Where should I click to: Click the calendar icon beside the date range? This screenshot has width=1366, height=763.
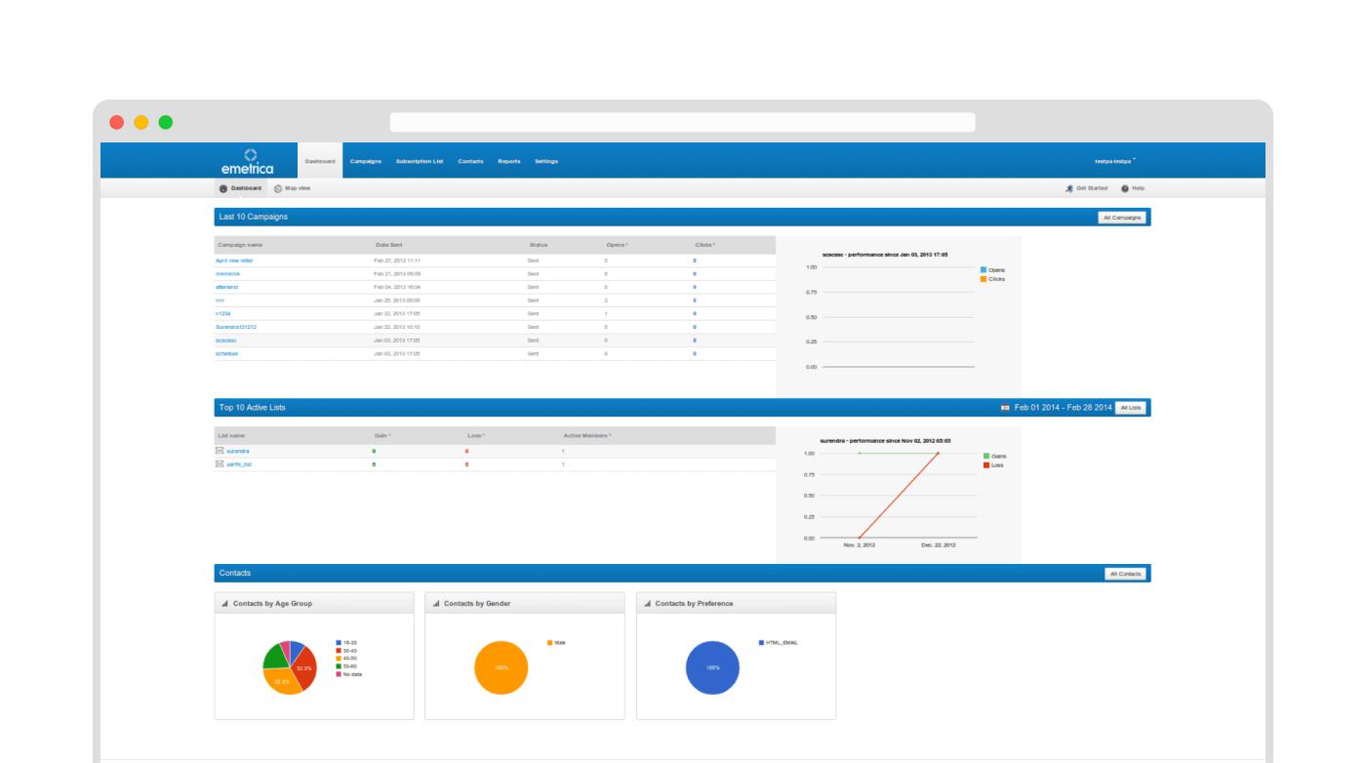(x=1005, y=408)
